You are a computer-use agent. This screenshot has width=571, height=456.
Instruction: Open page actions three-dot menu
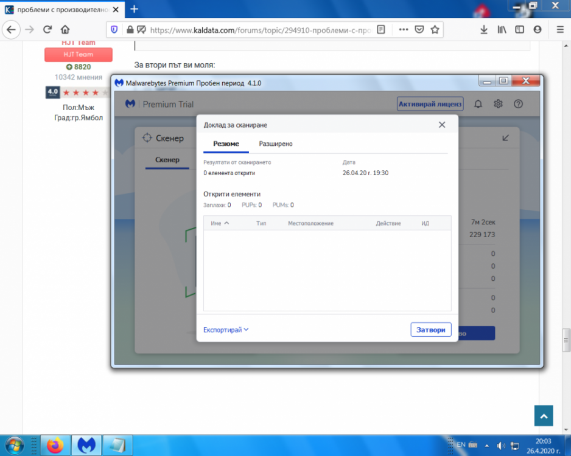click(403, 29)
